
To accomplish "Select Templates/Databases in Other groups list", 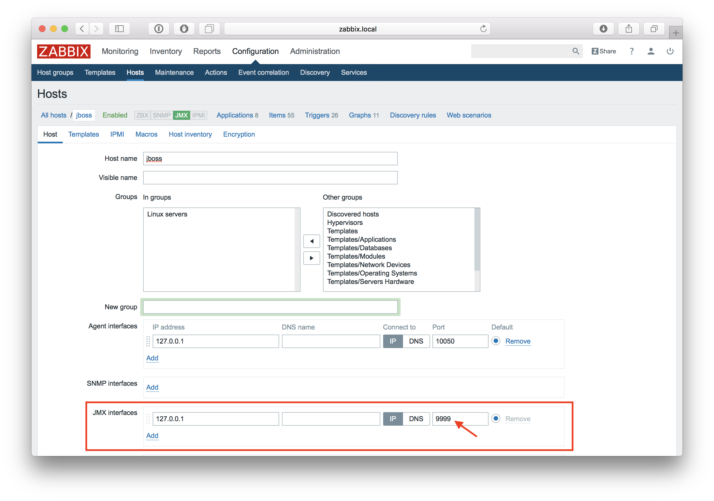I will tap(359, 248).
